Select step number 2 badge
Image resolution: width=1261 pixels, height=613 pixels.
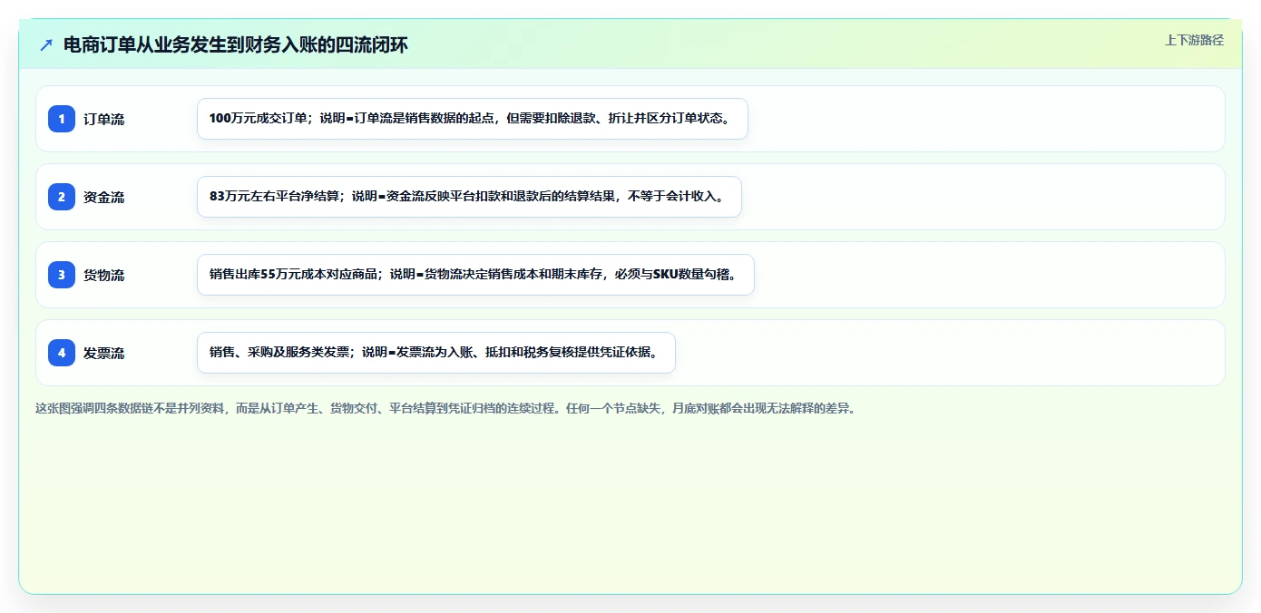coord(62,197)
